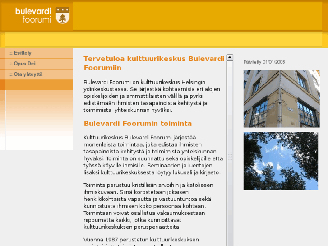Grab the scrollbar grip handle

230,156
